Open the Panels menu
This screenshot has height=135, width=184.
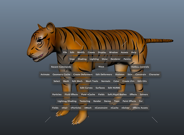pyautogui.click(x=127, y=59)
